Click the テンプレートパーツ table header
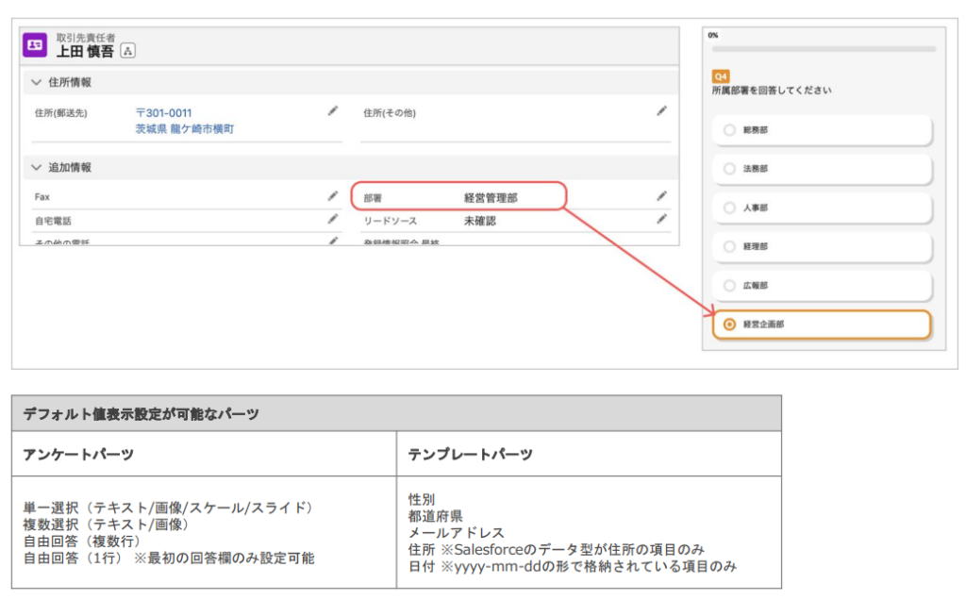Screen dimensions: 966x600 point(470,455)
